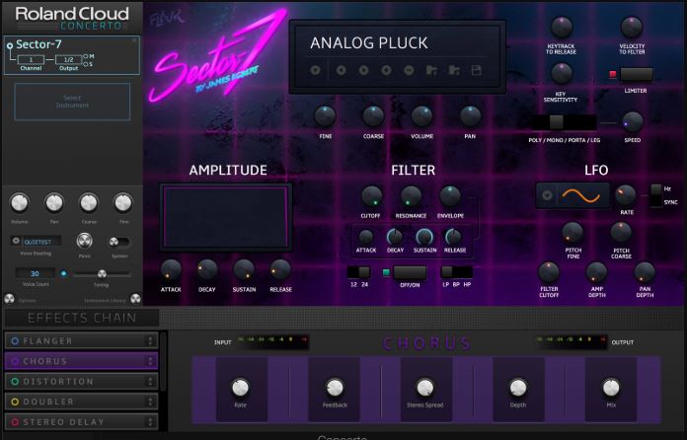The width and height of the screenshot is (687, 440).
Task: Mute Sector-7 with the M radio button
Action: 86,56
